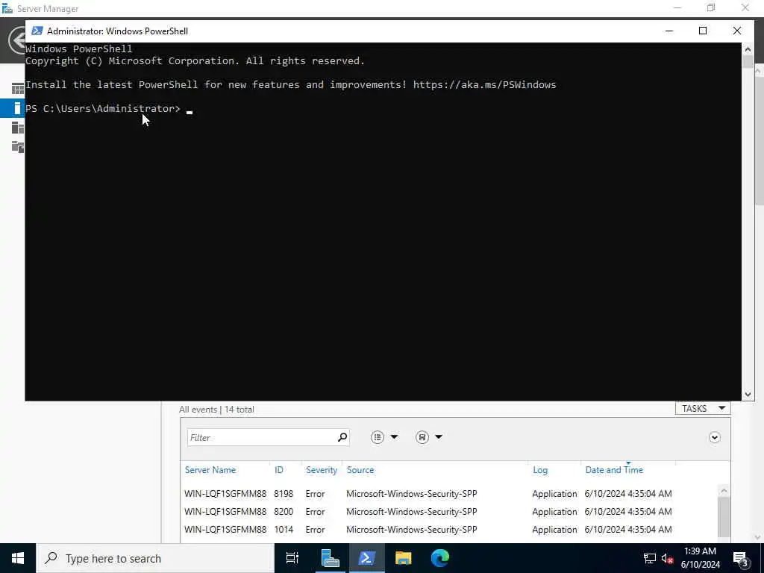Click the https://aka.ms/PSWindows text

pyautogui.click(x=484, y=85)
